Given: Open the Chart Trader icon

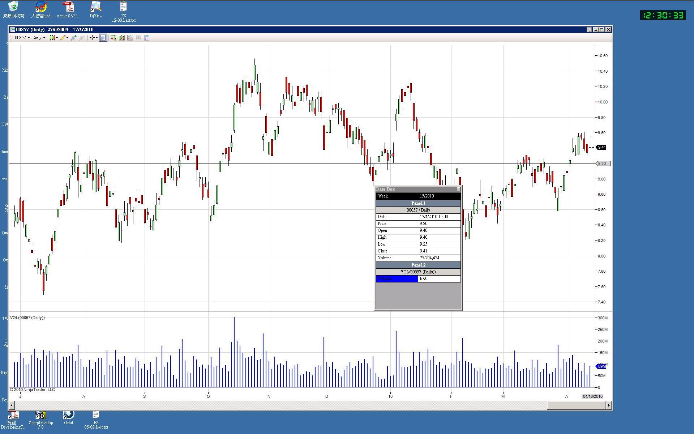Looking at the screenshot, I should click(x=113, y=38).
